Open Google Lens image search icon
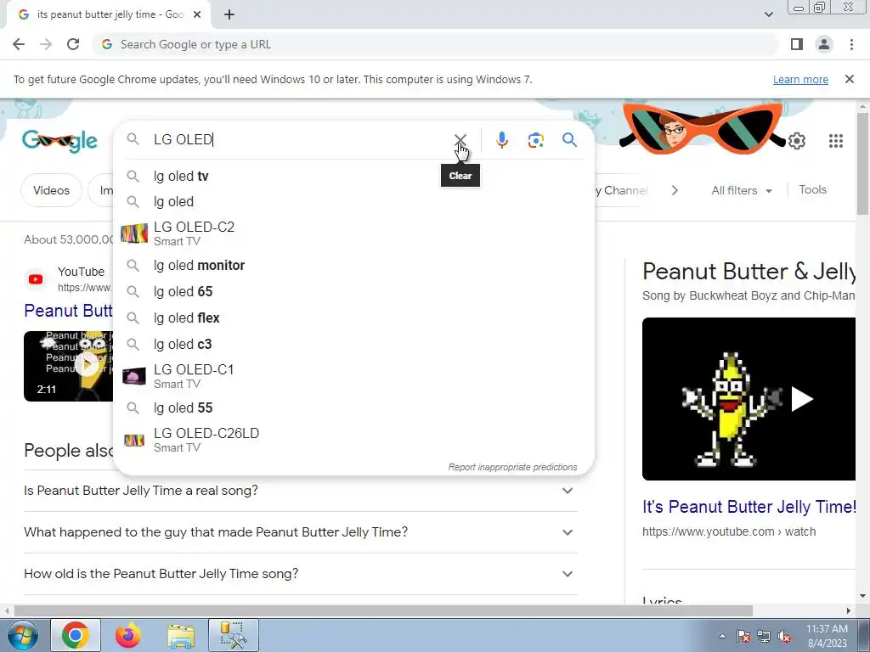The width and height of the screenshot is (870, 652). 535,140
